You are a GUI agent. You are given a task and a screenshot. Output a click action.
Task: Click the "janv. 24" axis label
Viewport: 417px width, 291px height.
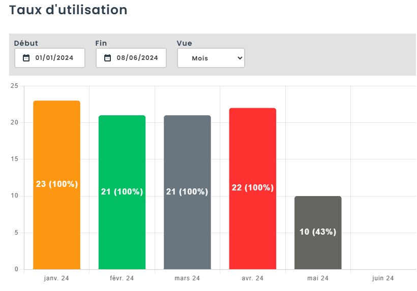pyautogui.click(x=56, y=278)
